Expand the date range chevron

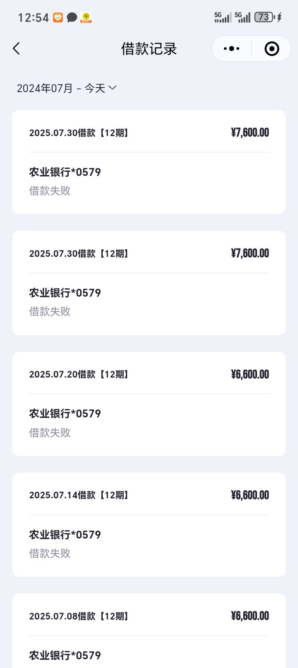113,88
